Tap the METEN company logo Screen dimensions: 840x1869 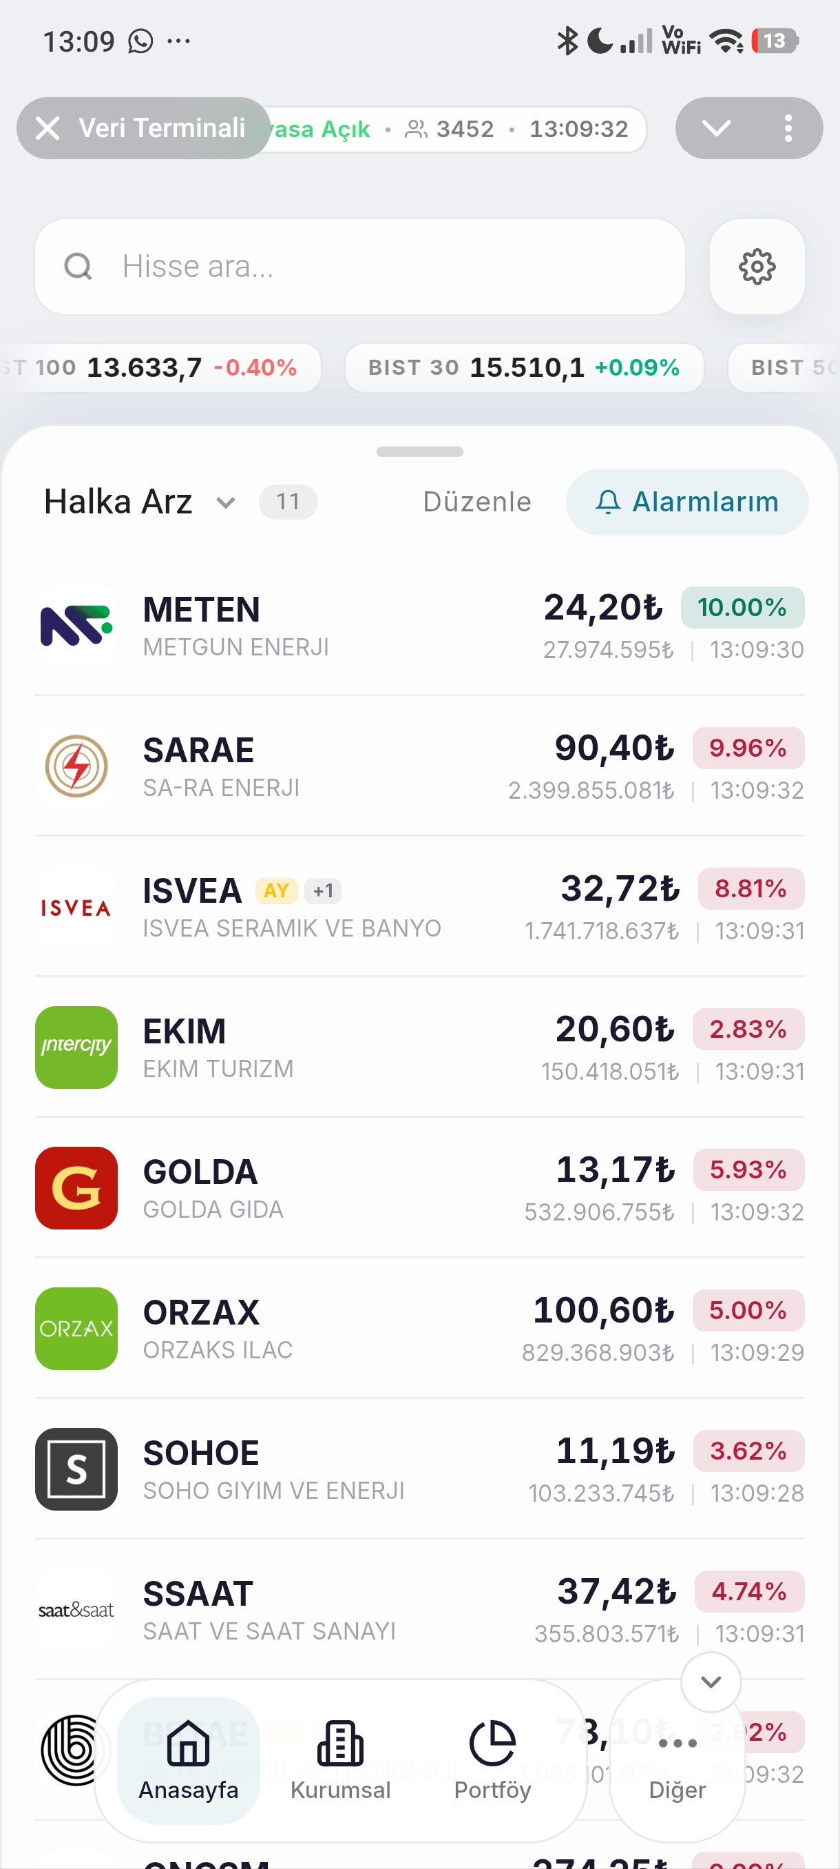pyautogui.click(x=76, y=626)
